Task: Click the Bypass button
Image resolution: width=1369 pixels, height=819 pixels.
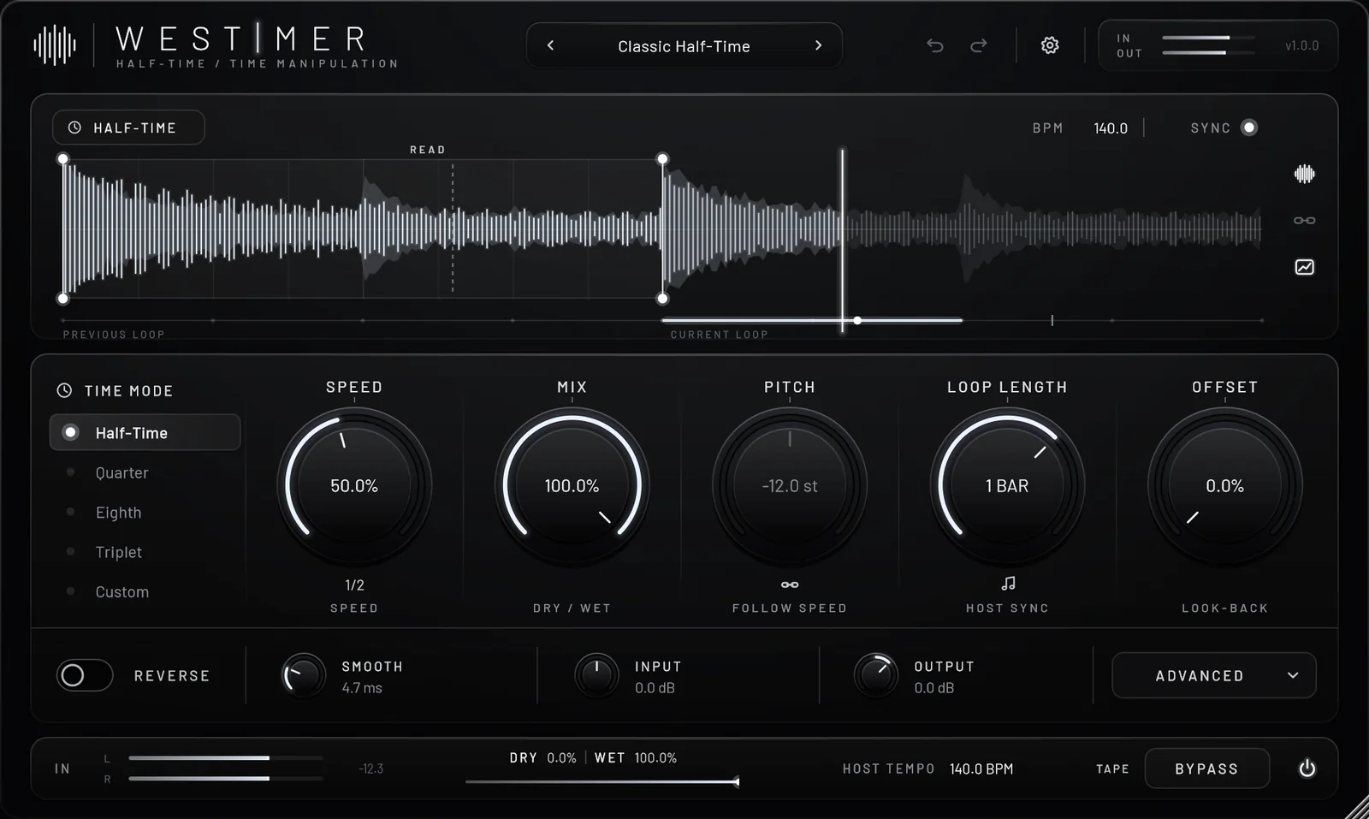Action: [x=1206, y=769]
